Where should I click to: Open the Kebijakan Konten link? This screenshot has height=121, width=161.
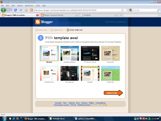(x=84, y=105)
